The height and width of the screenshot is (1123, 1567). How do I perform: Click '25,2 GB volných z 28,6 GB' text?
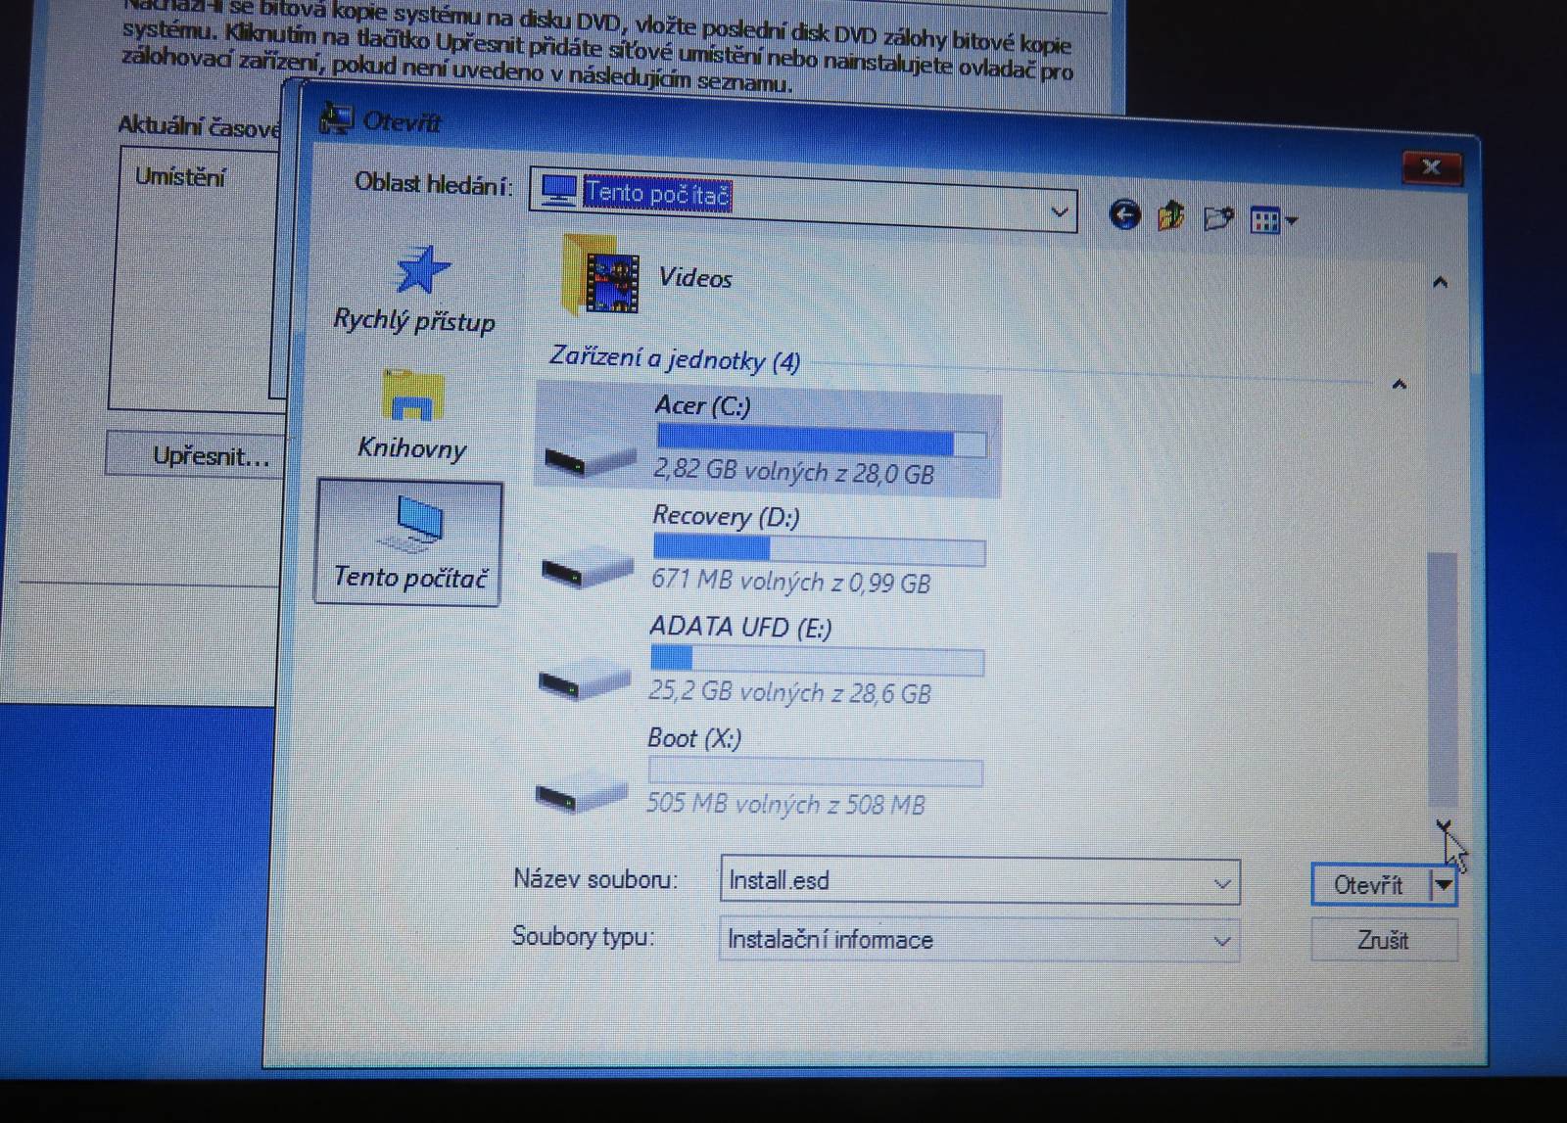click(789, 692)
